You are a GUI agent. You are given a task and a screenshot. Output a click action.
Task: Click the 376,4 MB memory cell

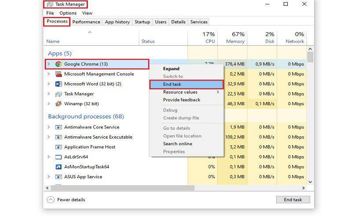(x=235, y=64)
